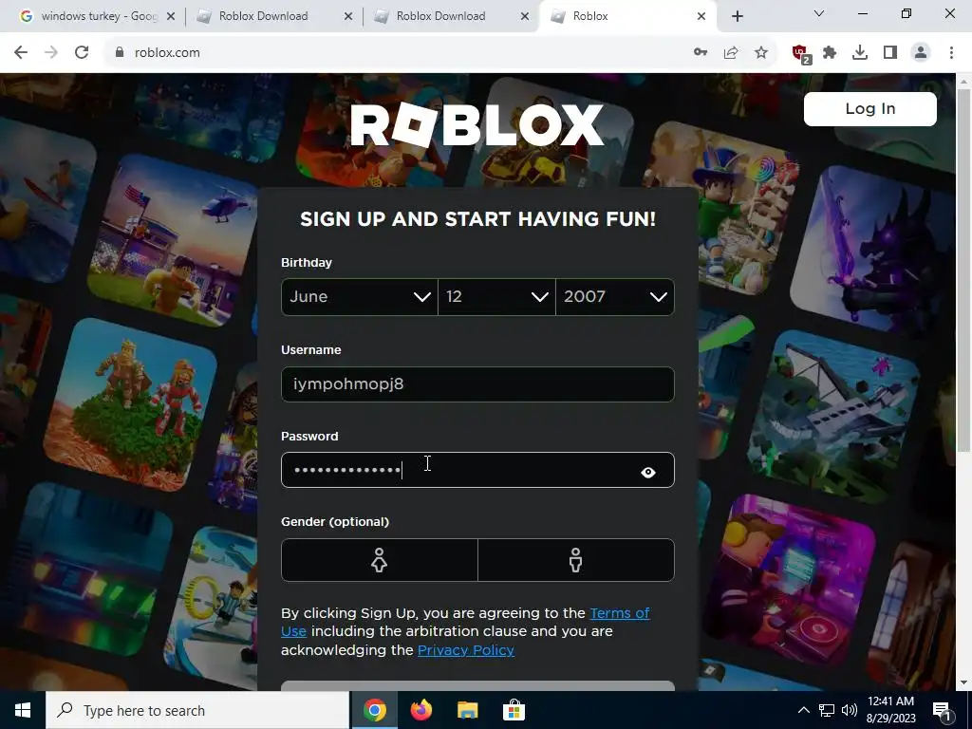972x729 pixels.
Task: Select the female gender icon
Action: (380, 560)
